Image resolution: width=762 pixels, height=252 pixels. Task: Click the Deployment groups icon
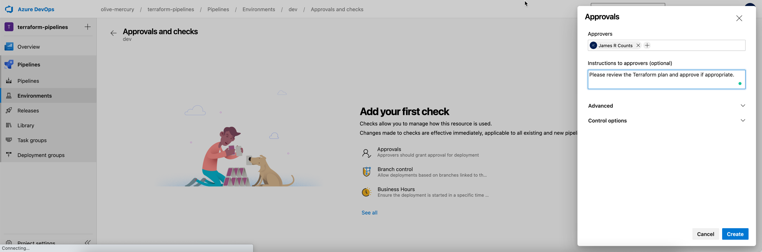[x=9, y=154]
